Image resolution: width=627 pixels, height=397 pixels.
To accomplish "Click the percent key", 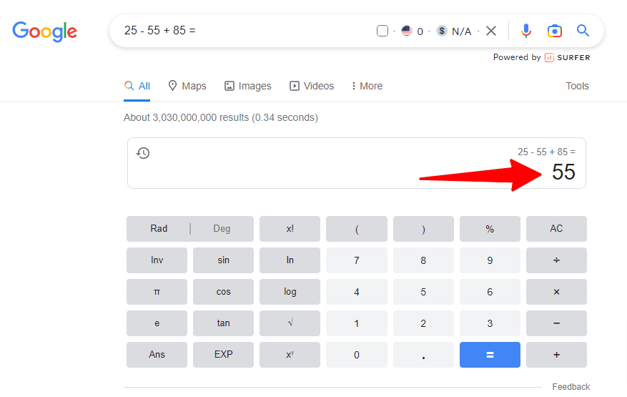I will [x=490, y=228].
